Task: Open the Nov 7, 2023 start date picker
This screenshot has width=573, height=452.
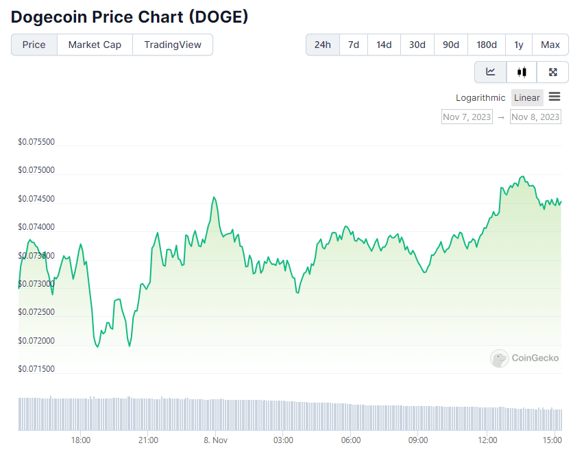Action: click(467, 117)
